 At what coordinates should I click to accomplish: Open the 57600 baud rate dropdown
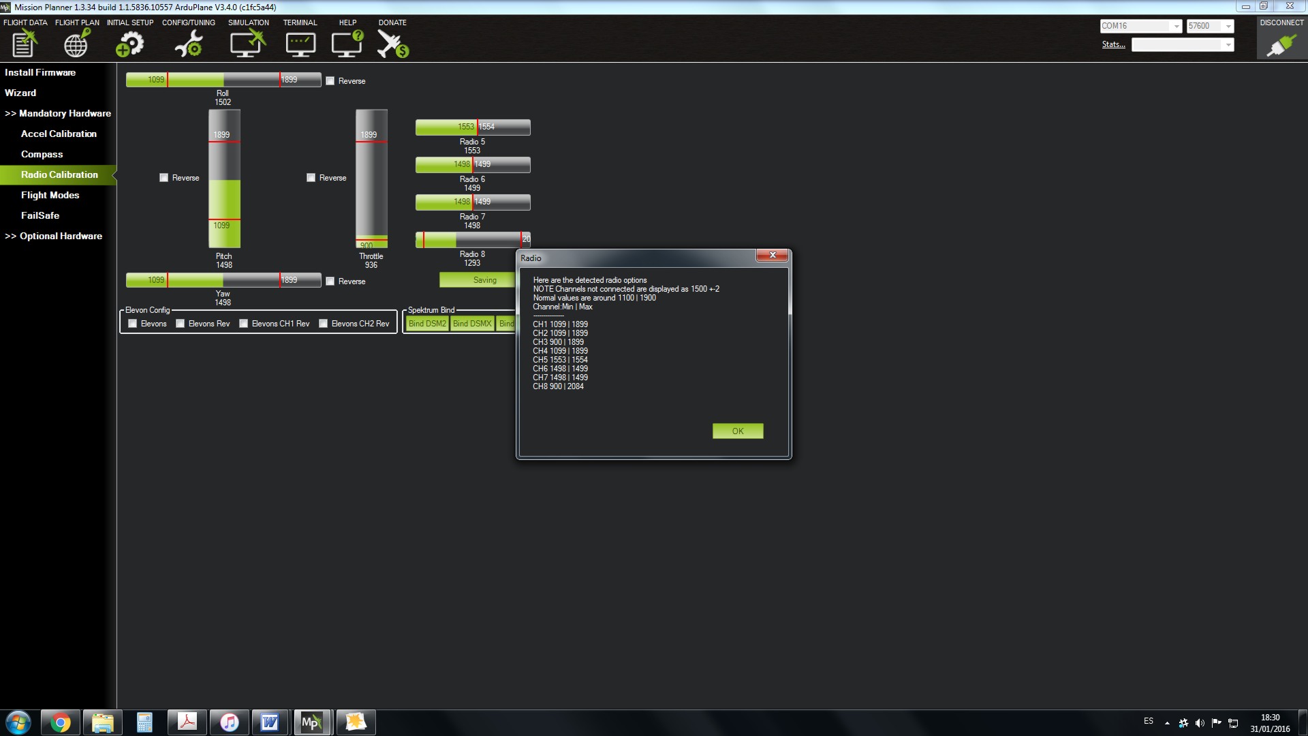click(1228, 26)
